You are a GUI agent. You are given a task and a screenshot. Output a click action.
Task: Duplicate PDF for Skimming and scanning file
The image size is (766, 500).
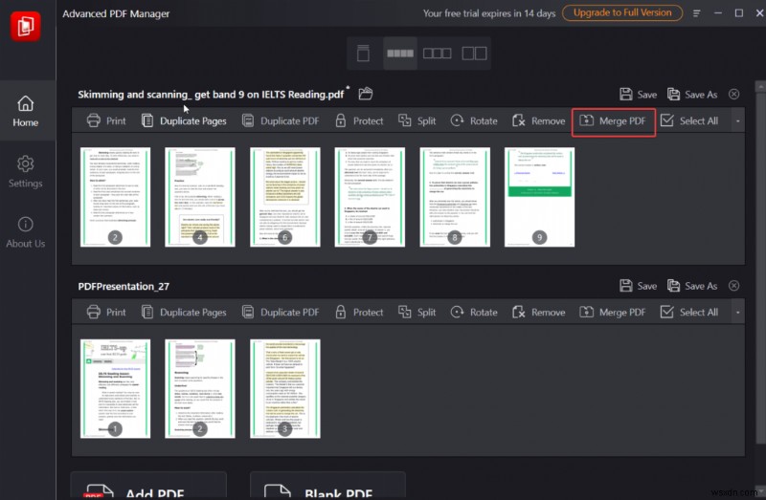(x=281, y=121)
